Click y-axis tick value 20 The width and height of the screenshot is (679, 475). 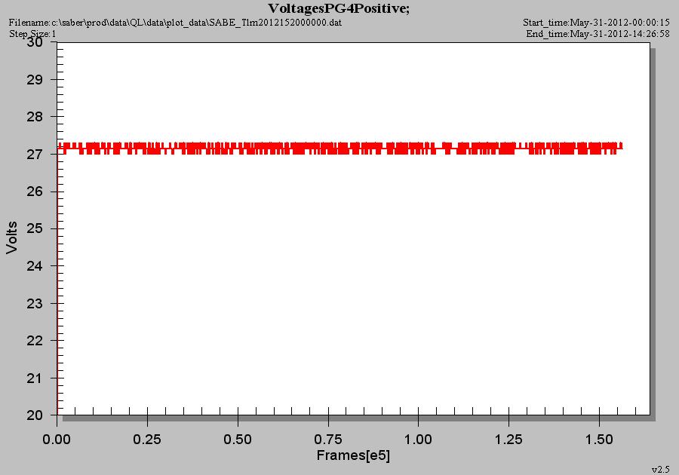click(x=35, y=415)
